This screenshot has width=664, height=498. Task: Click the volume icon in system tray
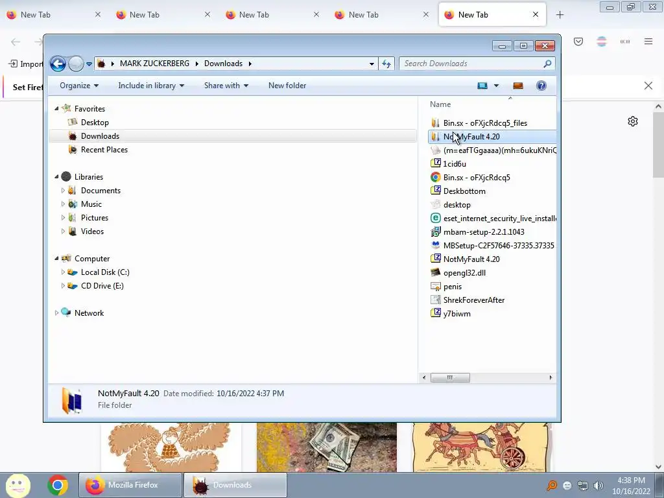pos(598,486)
